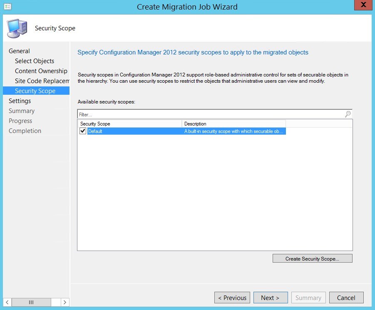Image resolution: width=375 pixels, height=310 pixels.
Task: Cancel the migration job wizard
Action: click(x=346, y=298)
